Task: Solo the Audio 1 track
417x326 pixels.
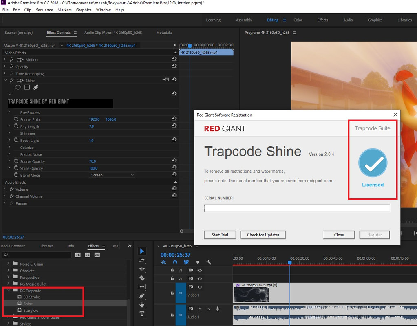Action: pyautogui.click(x=209, y=309)
